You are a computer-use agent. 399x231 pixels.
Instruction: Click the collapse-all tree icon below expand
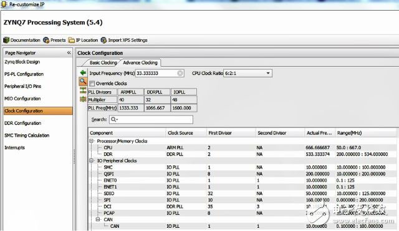[x=83, y=99]
